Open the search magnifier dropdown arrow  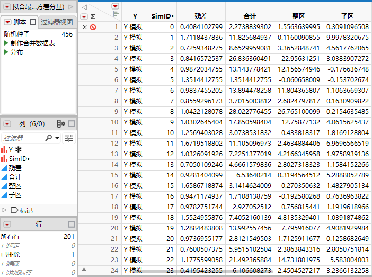(57, 138)
